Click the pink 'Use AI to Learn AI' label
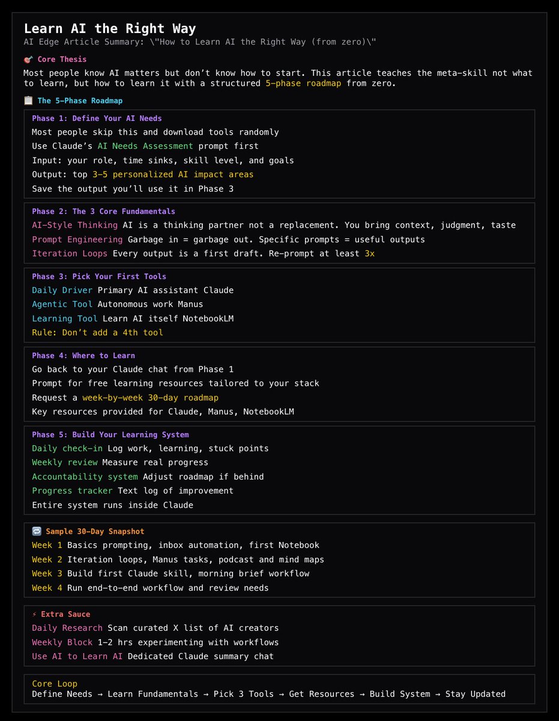Image resolution: width=559 pixels, height=721 pixels. click(77, 656)
